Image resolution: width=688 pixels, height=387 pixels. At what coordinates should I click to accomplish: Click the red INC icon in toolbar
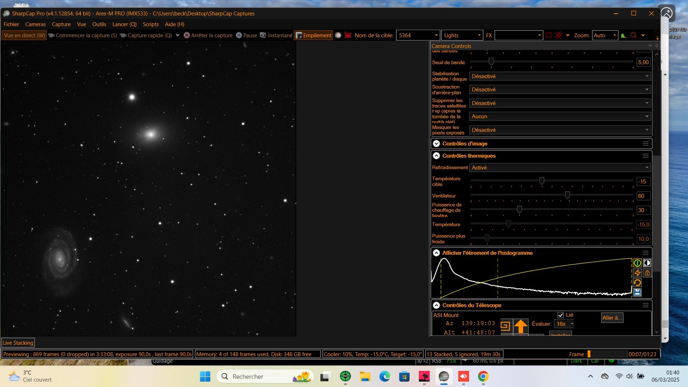[x=348, y=35]
